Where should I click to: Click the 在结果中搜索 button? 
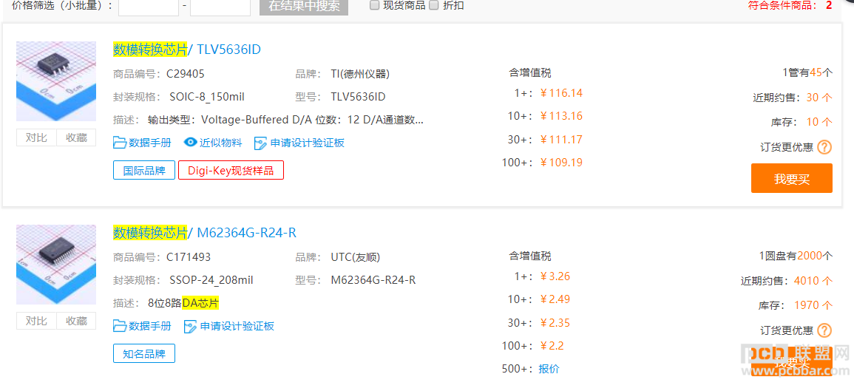point(304,7)
